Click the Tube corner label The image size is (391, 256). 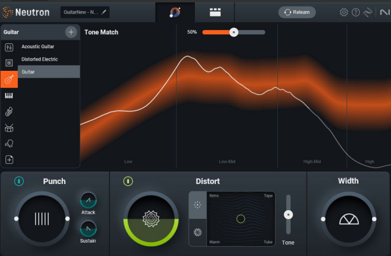click(268, 242)
